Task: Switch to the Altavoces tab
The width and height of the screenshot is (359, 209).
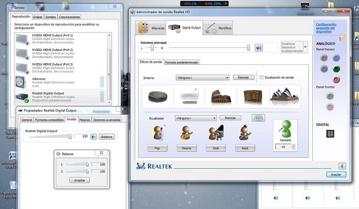Action: pyautogui.click(x=151, y=28)
